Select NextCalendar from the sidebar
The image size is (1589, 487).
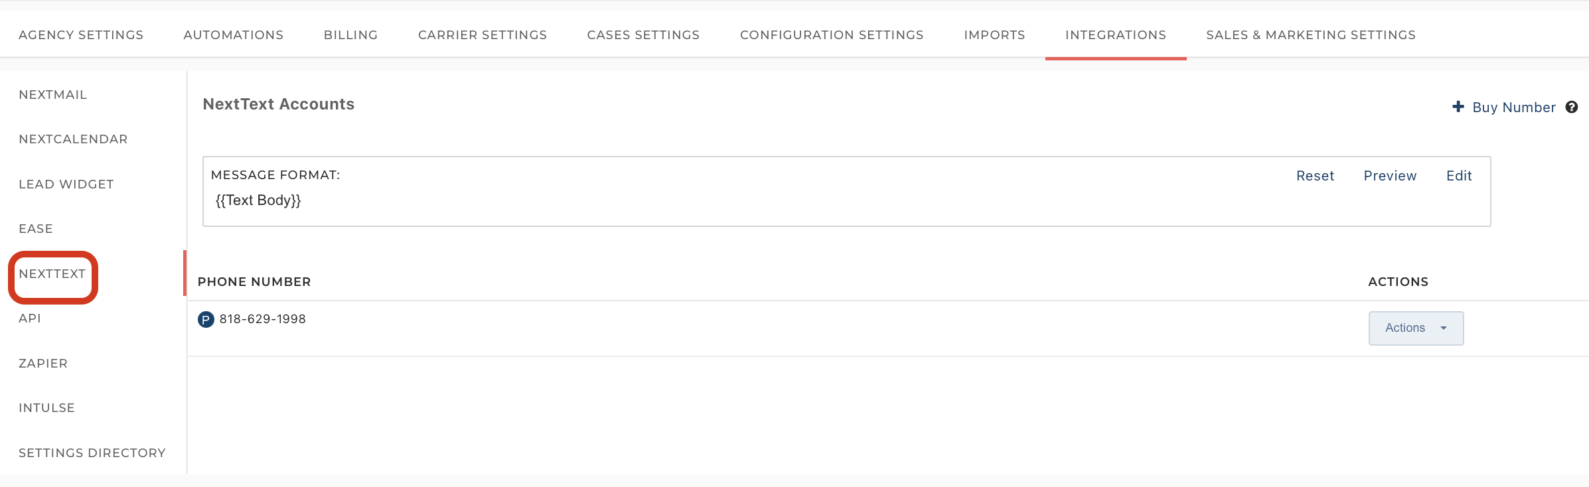pos(73,139)
